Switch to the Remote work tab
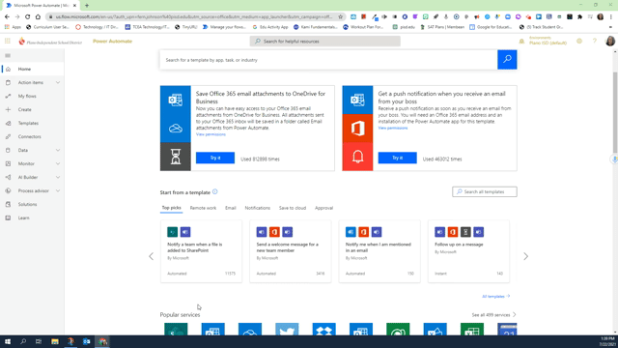The image size is (618, 348). [203, 208]
